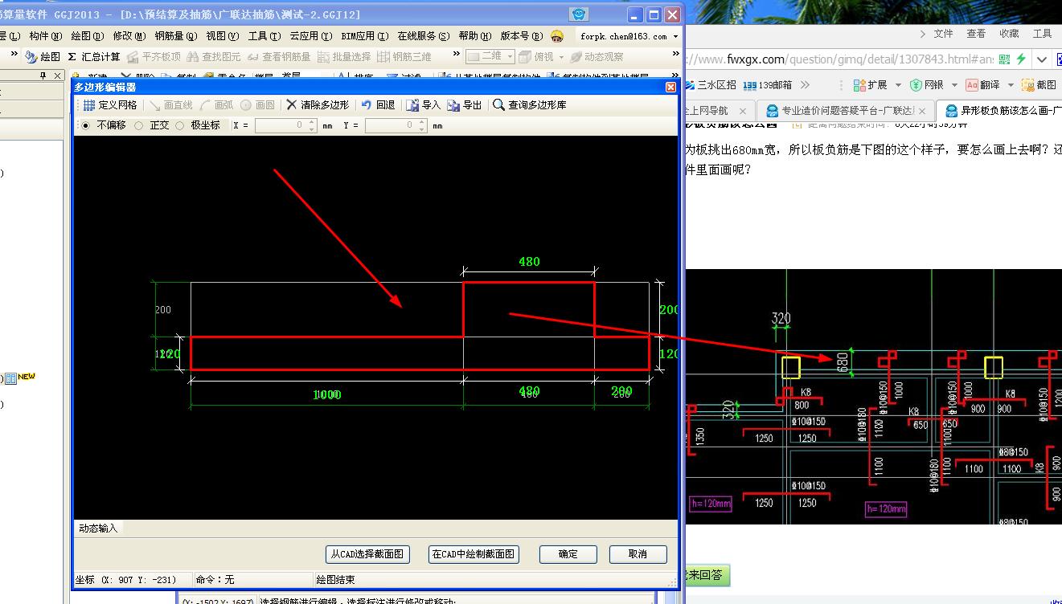Open the 云应用(Y) menu
The height and width of the screenshot is (604, 1062).
(311, 36)
